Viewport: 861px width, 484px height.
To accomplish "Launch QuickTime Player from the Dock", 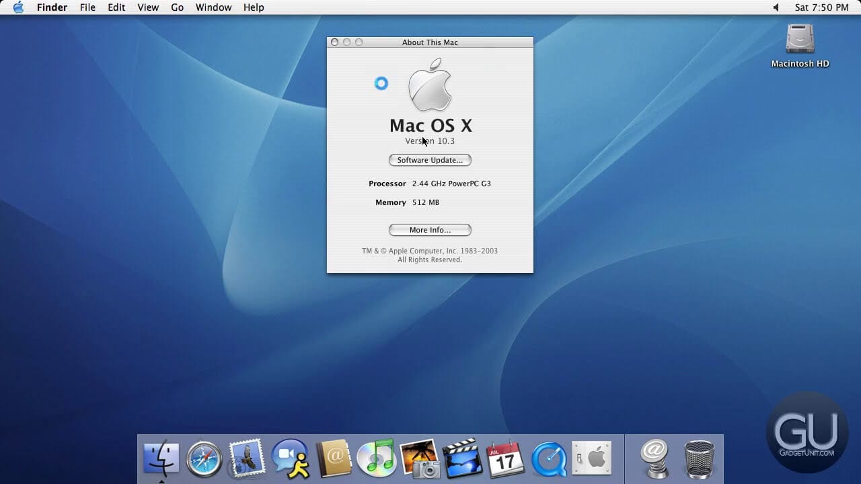I will (x=548, y=458).
